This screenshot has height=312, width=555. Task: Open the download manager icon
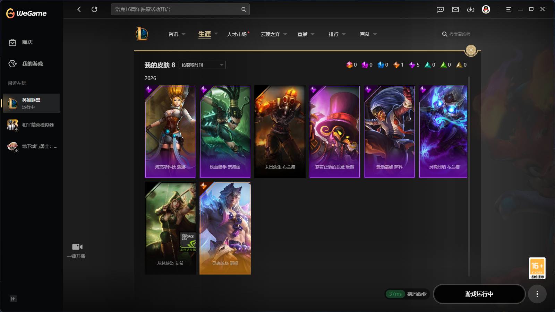[471, 10]
